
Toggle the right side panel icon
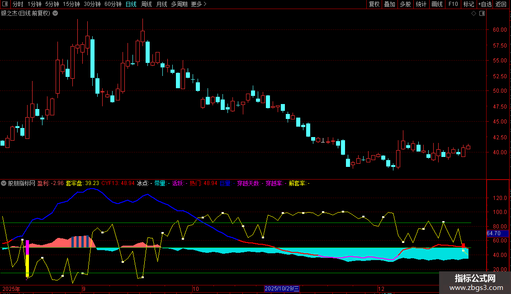tap(482, 14)
